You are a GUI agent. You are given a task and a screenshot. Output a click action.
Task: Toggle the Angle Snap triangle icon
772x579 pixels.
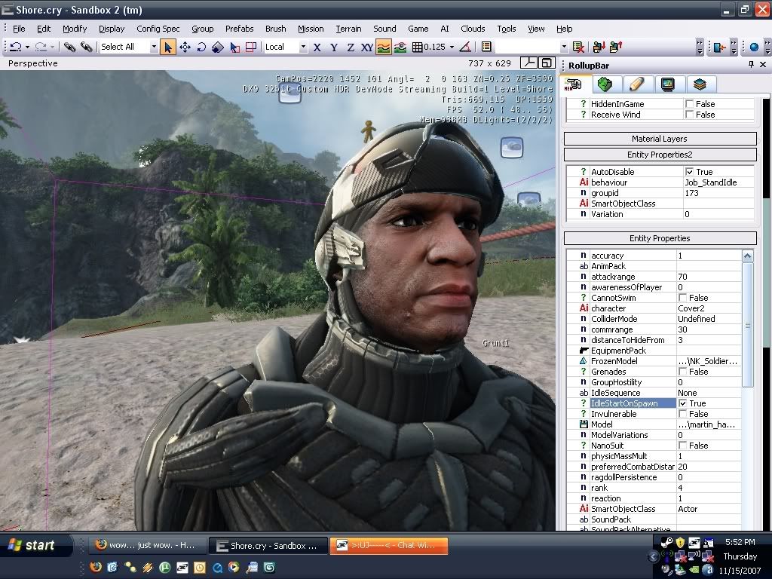tap(464, 47)
